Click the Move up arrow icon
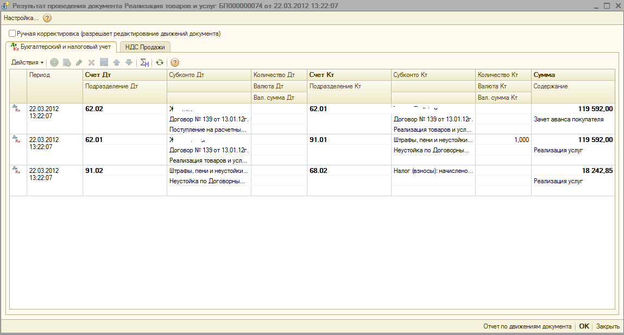 click(116, 62)
